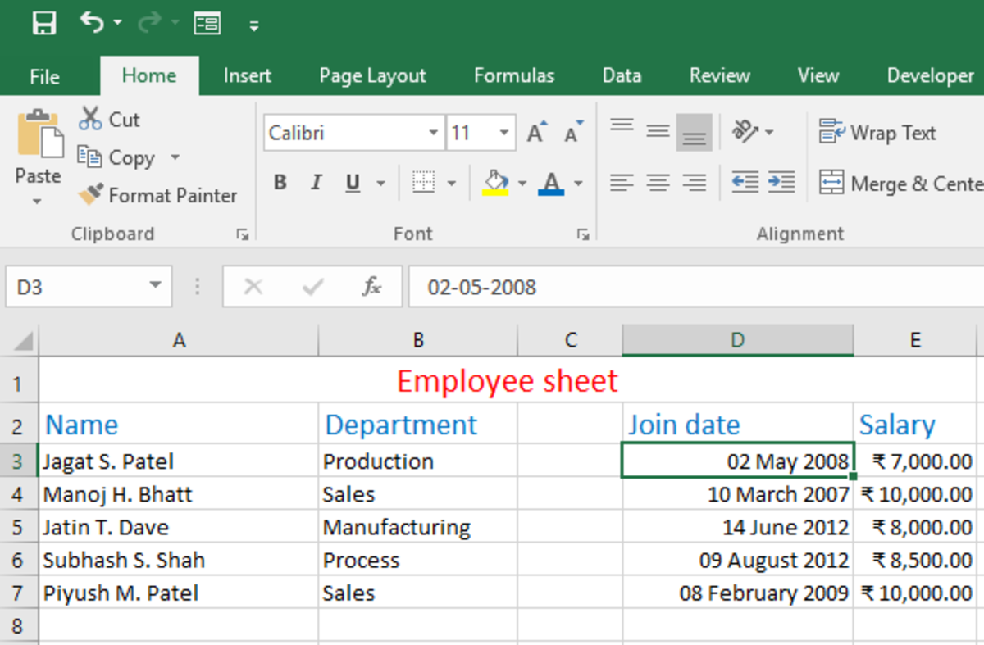The height and width of the screenshot is (645, 984).
Task: Open the Font dialog box launcher
Action: click(584, 234)
